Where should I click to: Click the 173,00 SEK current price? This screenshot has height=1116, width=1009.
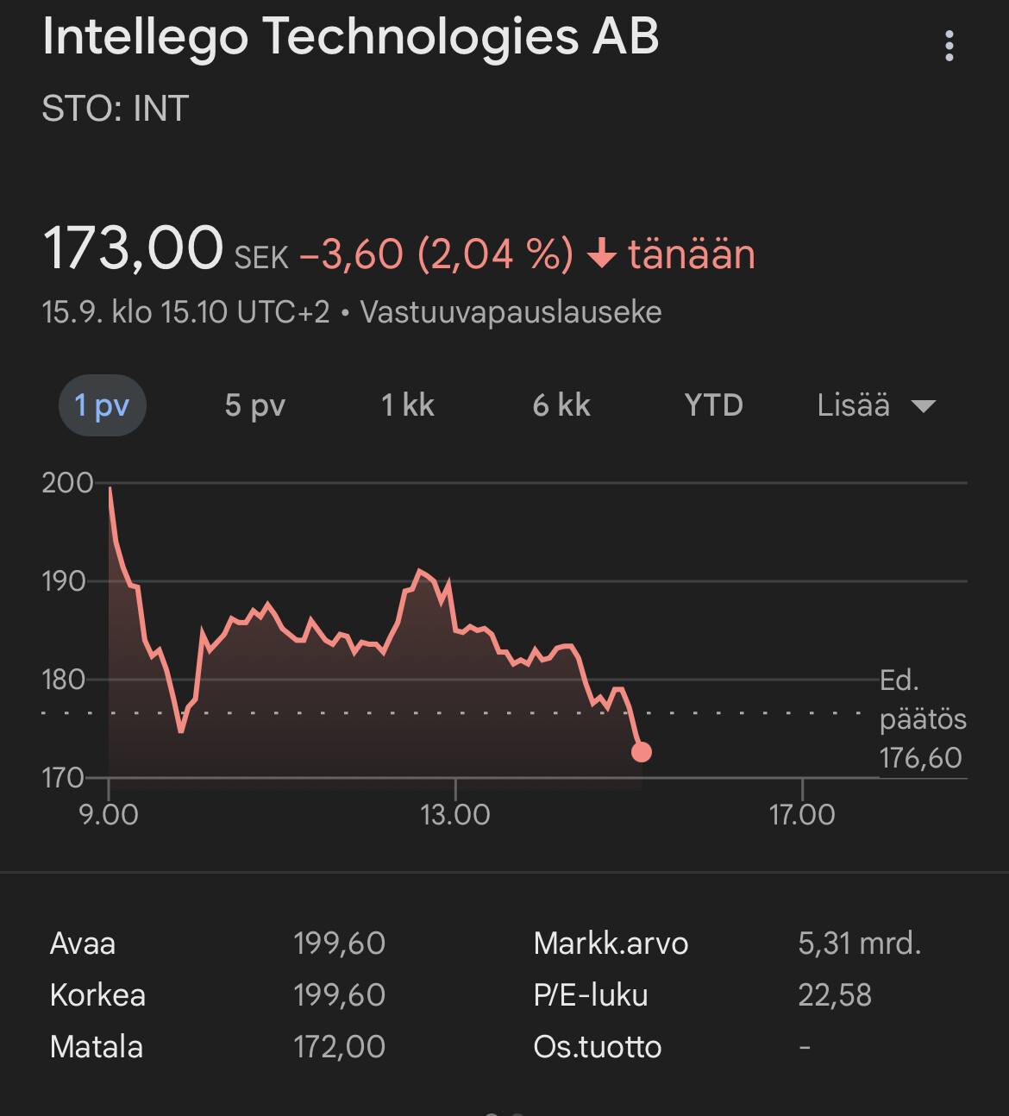tap(134, 248)
